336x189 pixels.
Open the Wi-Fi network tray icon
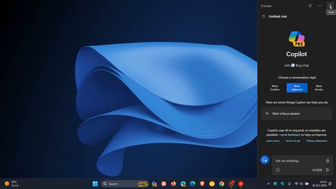[296, 184]
